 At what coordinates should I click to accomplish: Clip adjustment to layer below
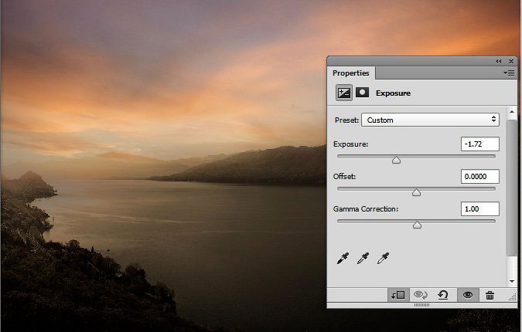pos(398,295)
